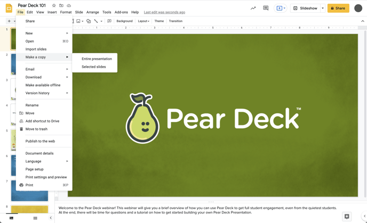The width and height of the screenshot is (367, 223).
Task: Click the folder icon beside Move
Action: (x=21, y=113)
